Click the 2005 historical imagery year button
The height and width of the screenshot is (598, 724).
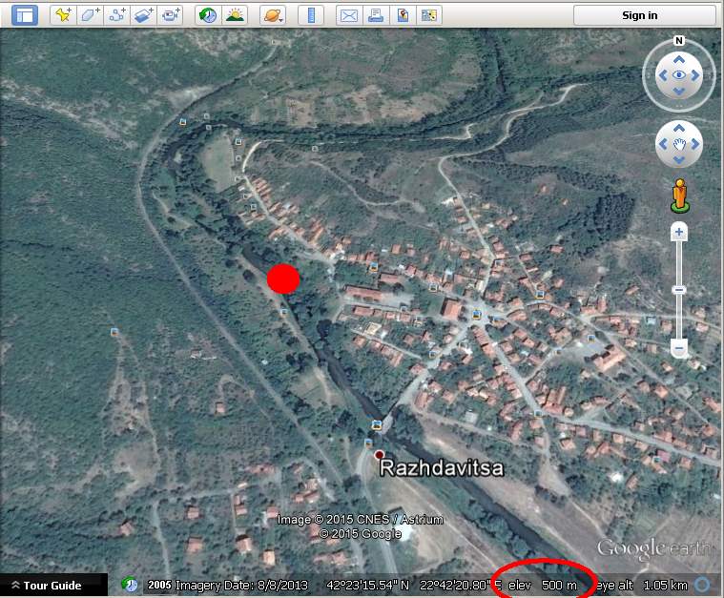[158, 585]
